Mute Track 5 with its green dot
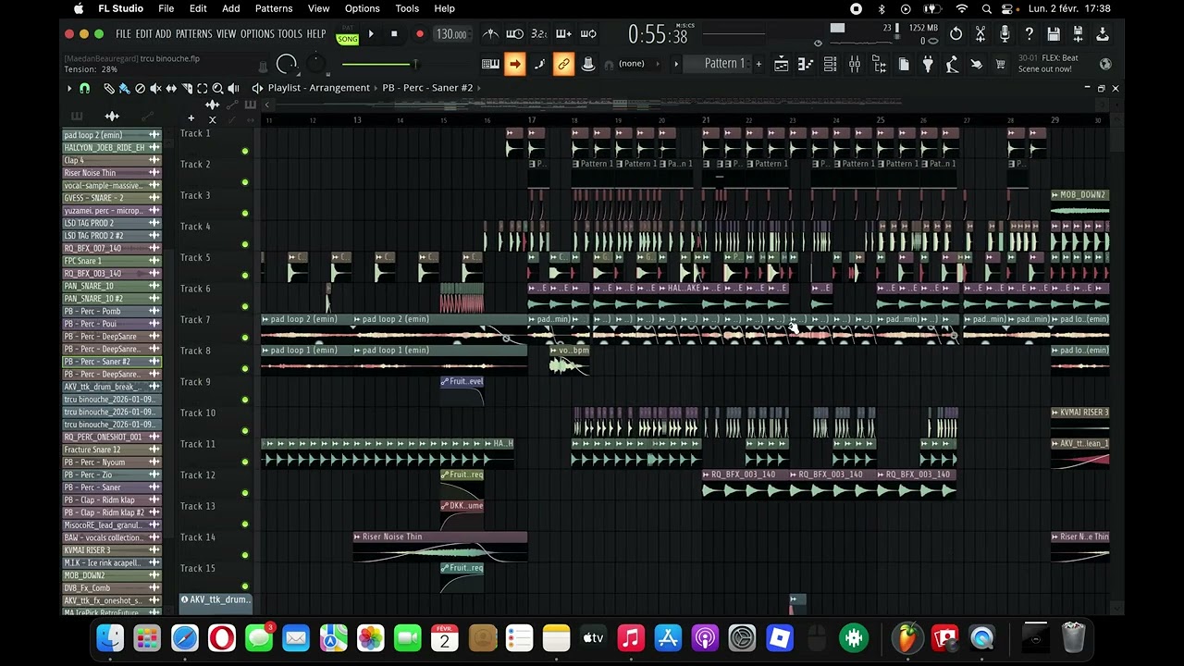Screen dimensions: 1184x666 [x=245, y=276]
